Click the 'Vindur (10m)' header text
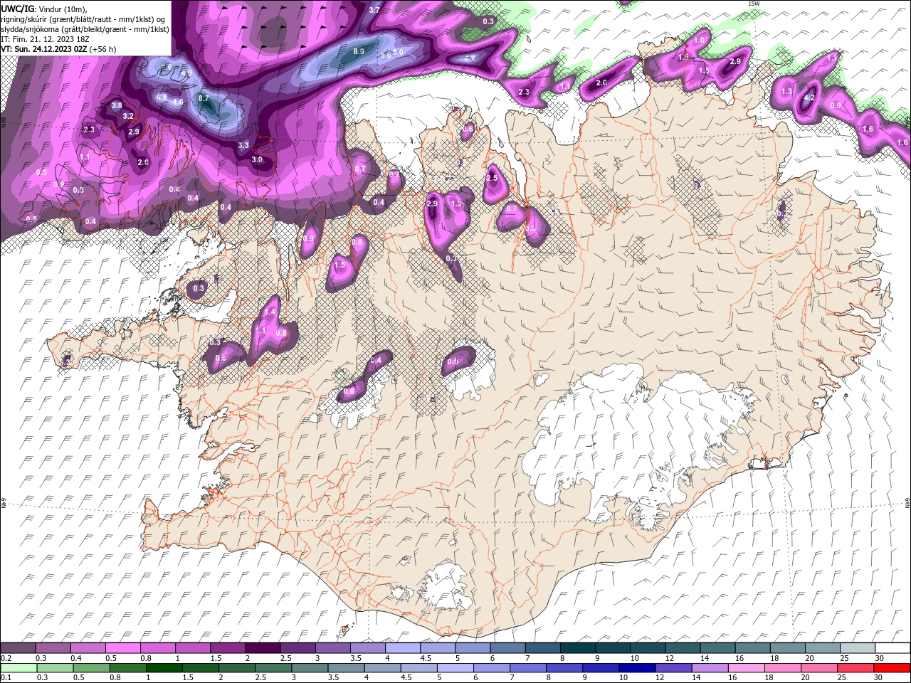 63,9
